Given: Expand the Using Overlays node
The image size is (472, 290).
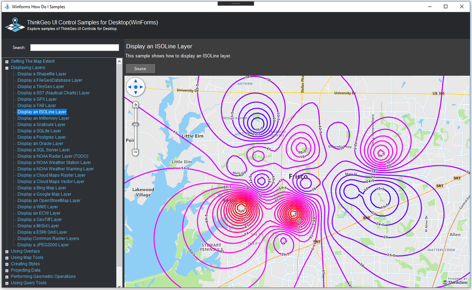Looking at the screenshot, I should pos(7,251).
